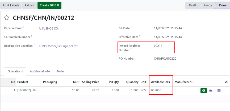Click the Print Labels button
The image size is (230, 111).
click(11, 5)
